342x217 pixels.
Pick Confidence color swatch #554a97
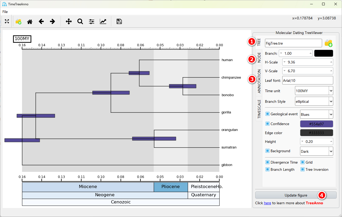(316, 124)
